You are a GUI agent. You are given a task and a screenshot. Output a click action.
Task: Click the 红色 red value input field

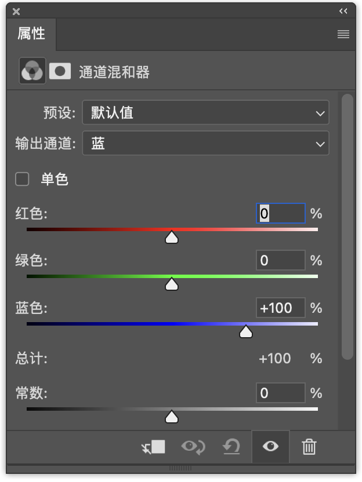coord(281,214)
